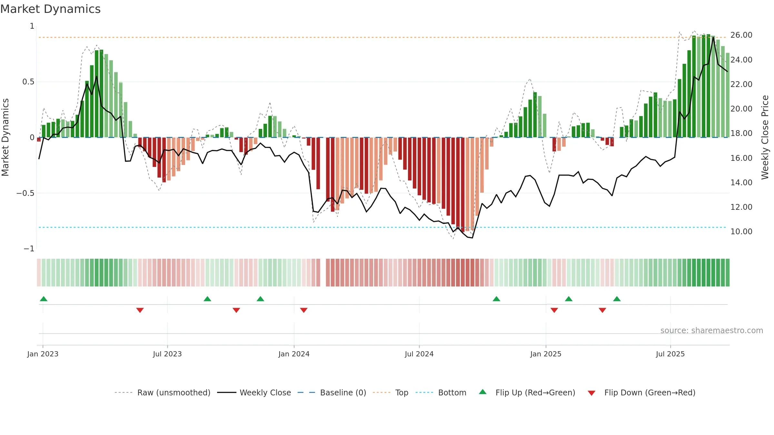774x435 pixels.
Task: Toggle the Raw (unsmoothed) legend entry
Action: tap(163, 392)
